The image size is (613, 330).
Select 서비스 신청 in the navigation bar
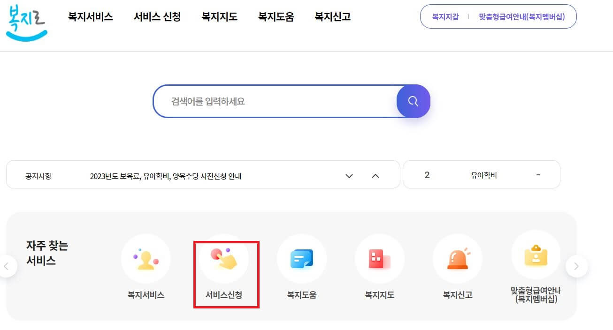(x=157, y=17)
